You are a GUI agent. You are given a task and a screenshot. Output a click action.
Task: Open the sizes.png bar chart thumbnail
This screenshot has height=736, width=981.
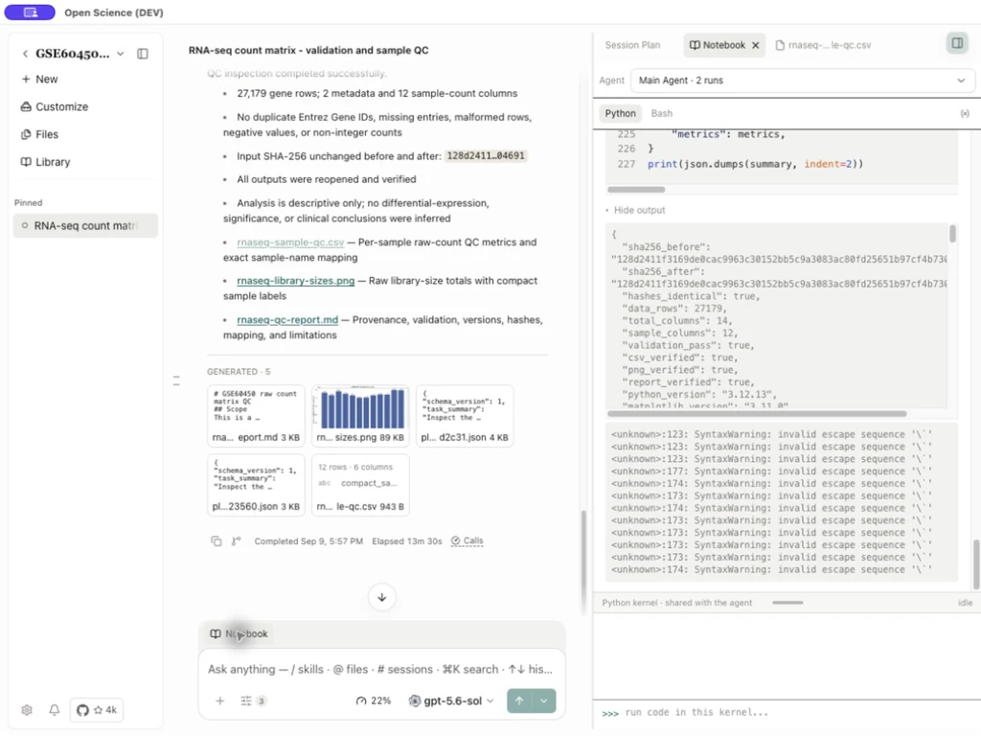(x=360, y=416)
